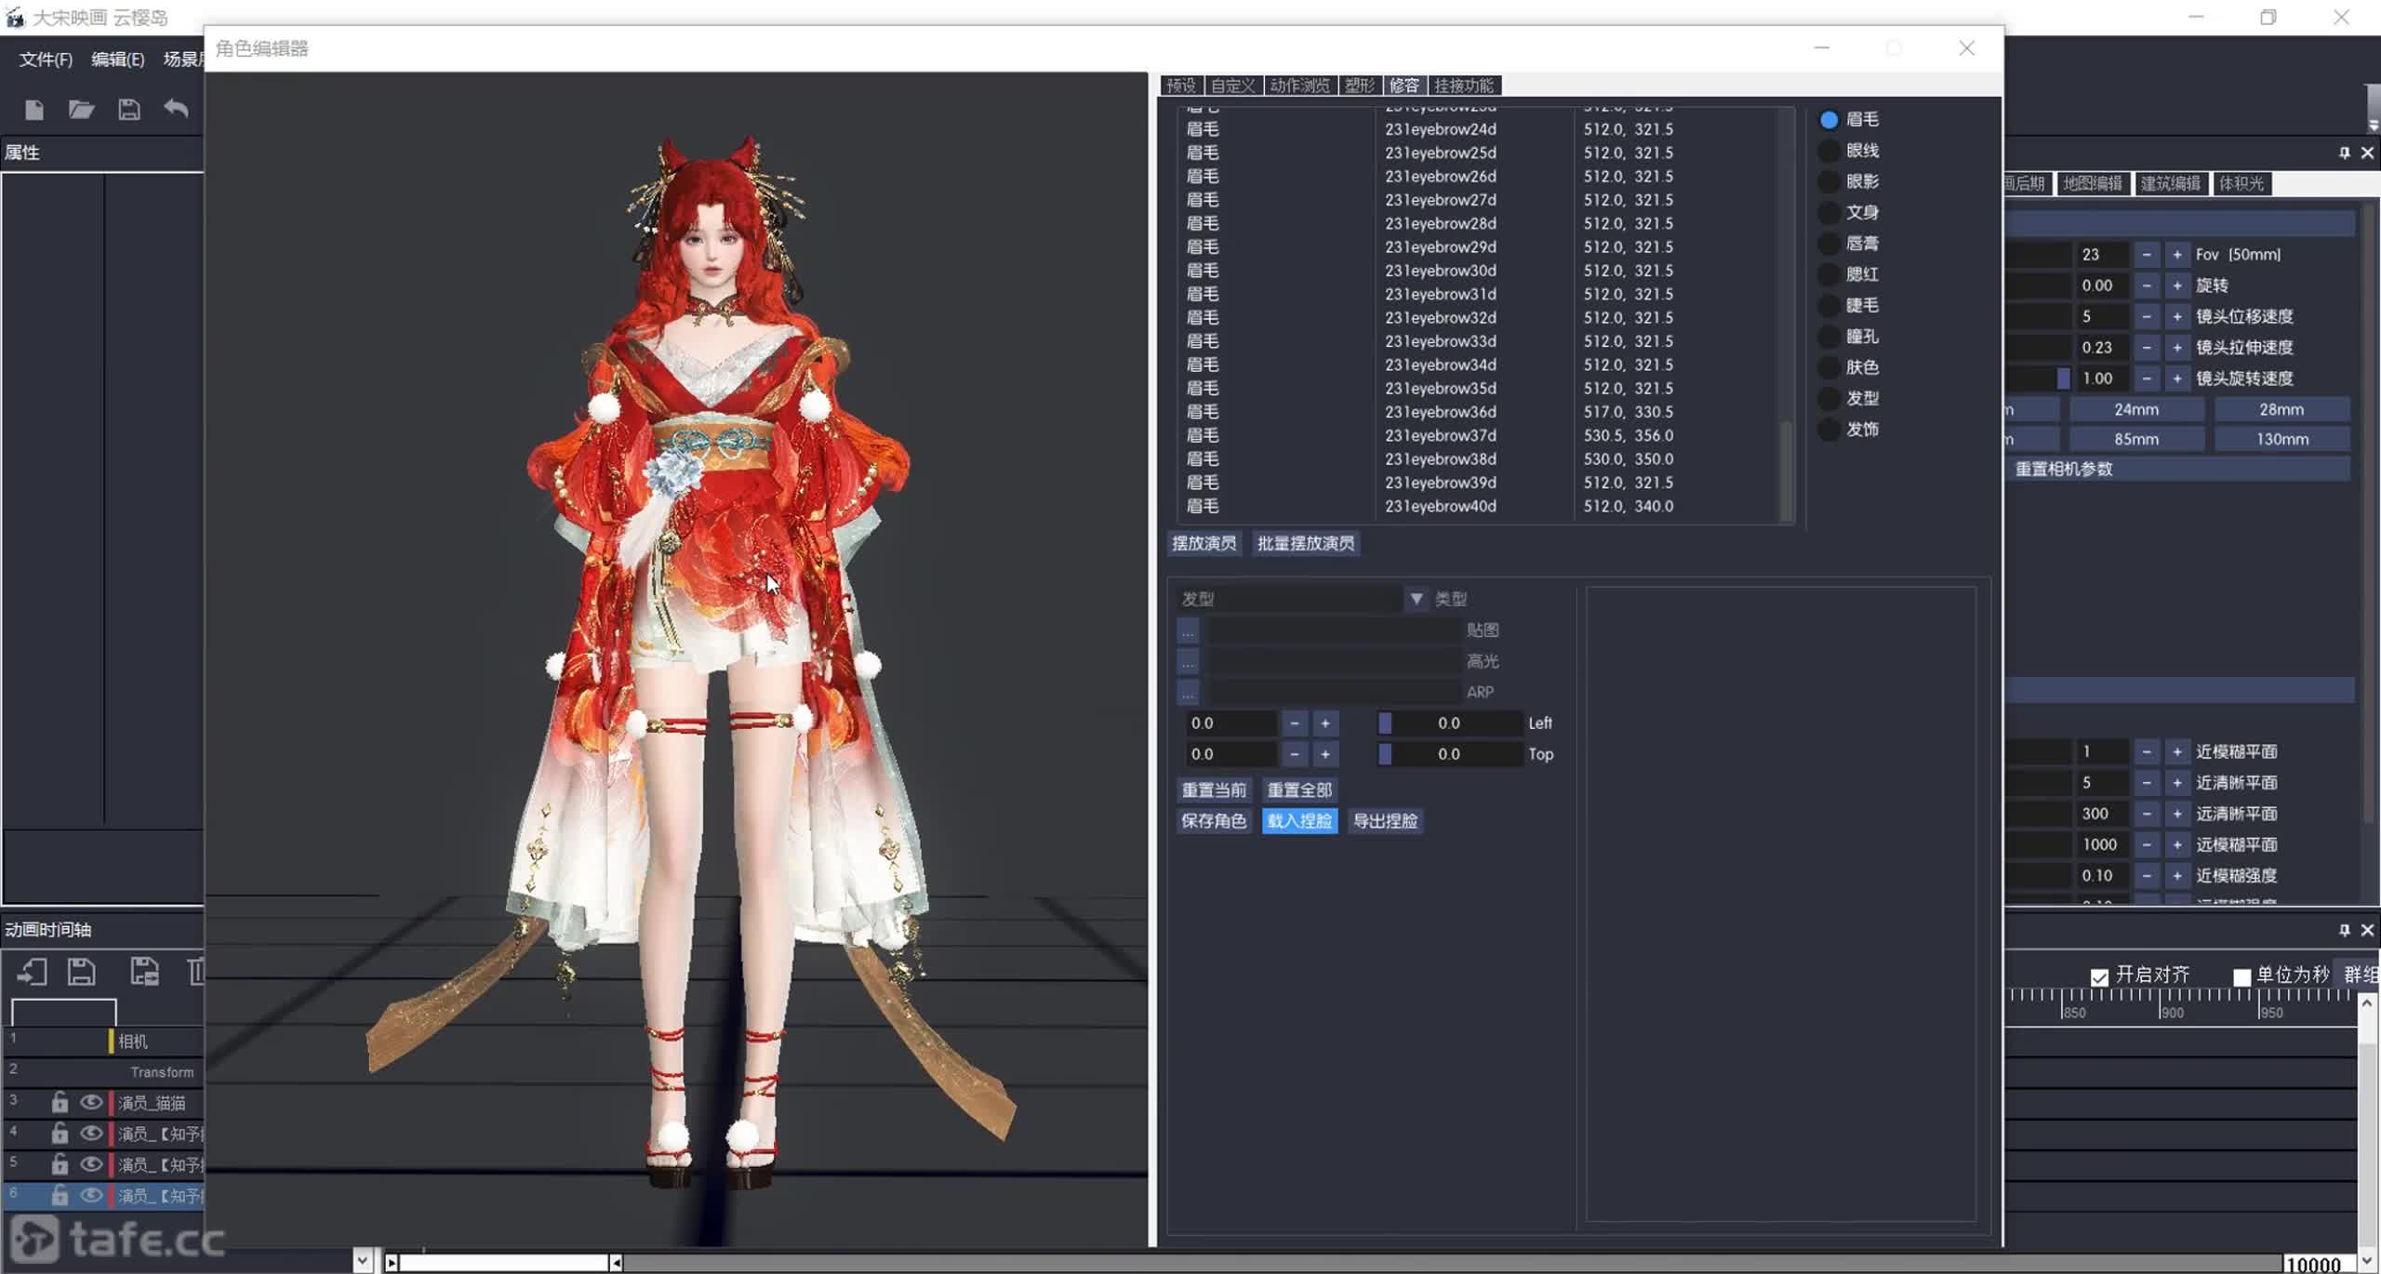2381x1274 pixels.
Task: Toggle eye visibility on timeline track 5
Action: point(91,1163)
